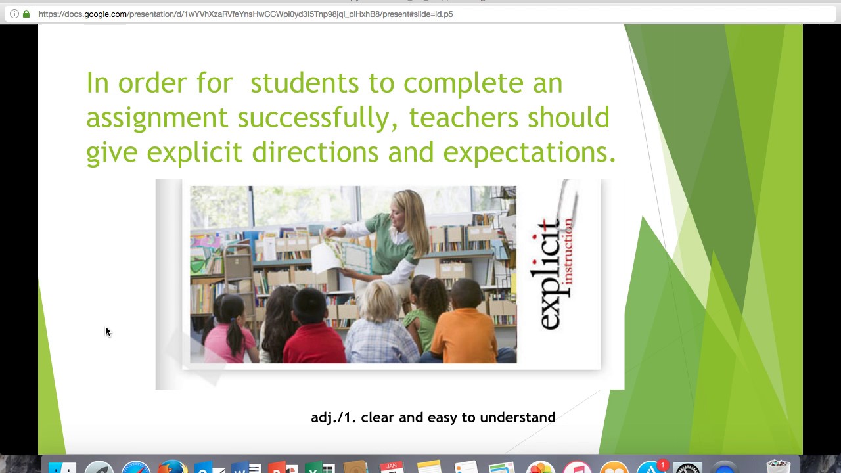Launch Safari from the Dock
The image size is (841, 473).
(x=136, y=466)
